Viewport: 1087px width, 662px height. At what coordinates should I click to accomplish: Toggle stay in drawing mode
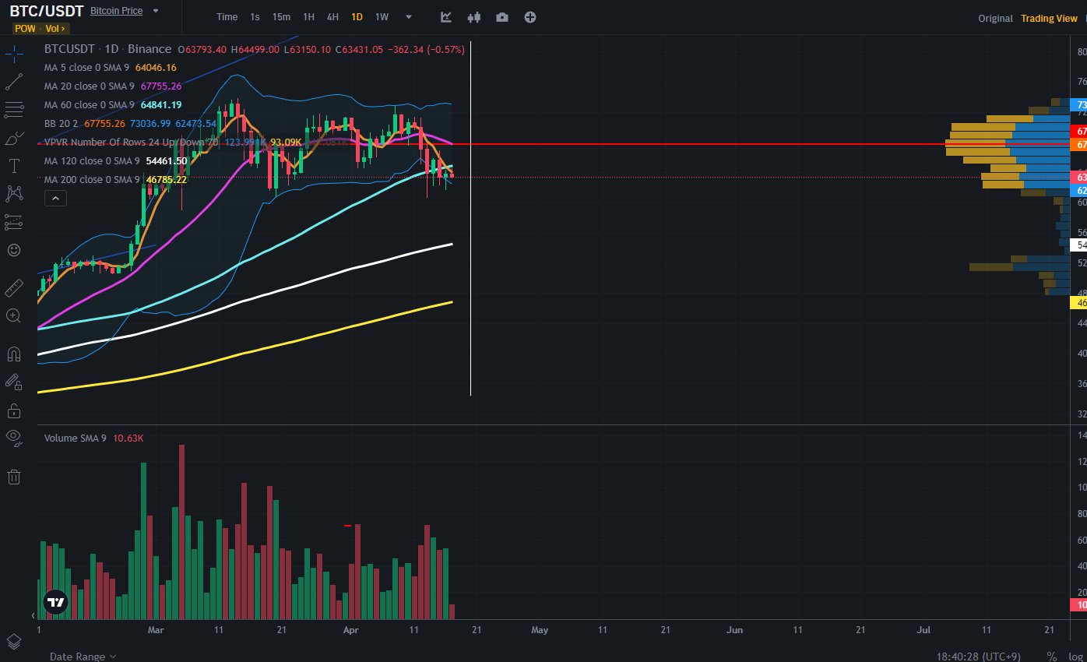[x=14, y=382]
